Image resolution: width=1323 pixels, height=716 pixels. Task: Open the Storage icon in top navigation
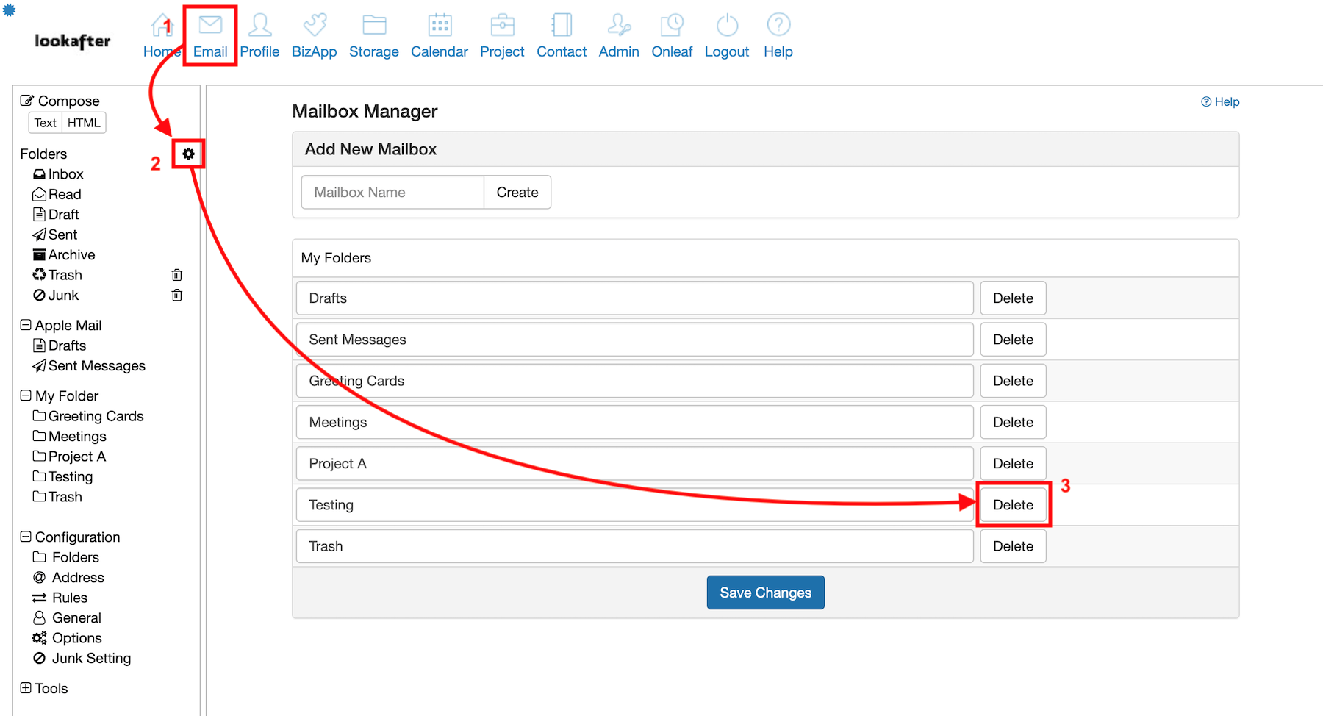373,26
